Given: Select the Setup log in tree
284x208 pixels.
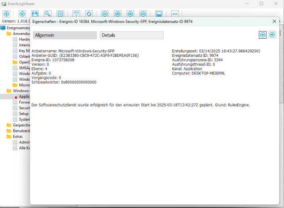Looking at the screenshot, I should [24, 113].
